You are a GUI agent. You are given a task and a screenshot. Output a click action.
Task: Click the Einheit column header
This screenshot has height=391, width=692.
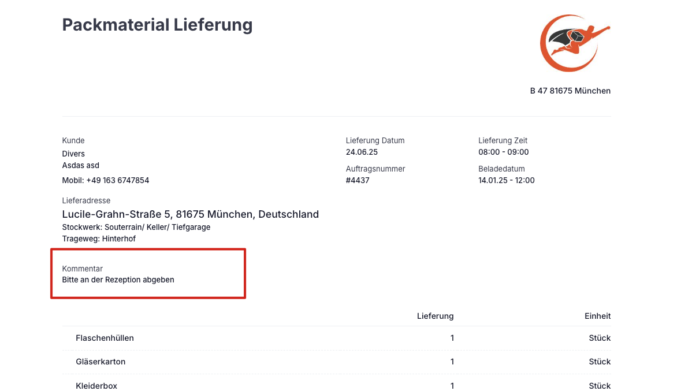click(597, 316)
